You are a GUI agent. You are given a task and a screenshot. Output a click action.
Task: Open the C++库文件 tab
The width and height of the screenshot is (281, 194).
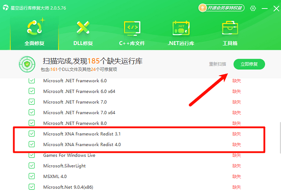(x=132, y=33)
